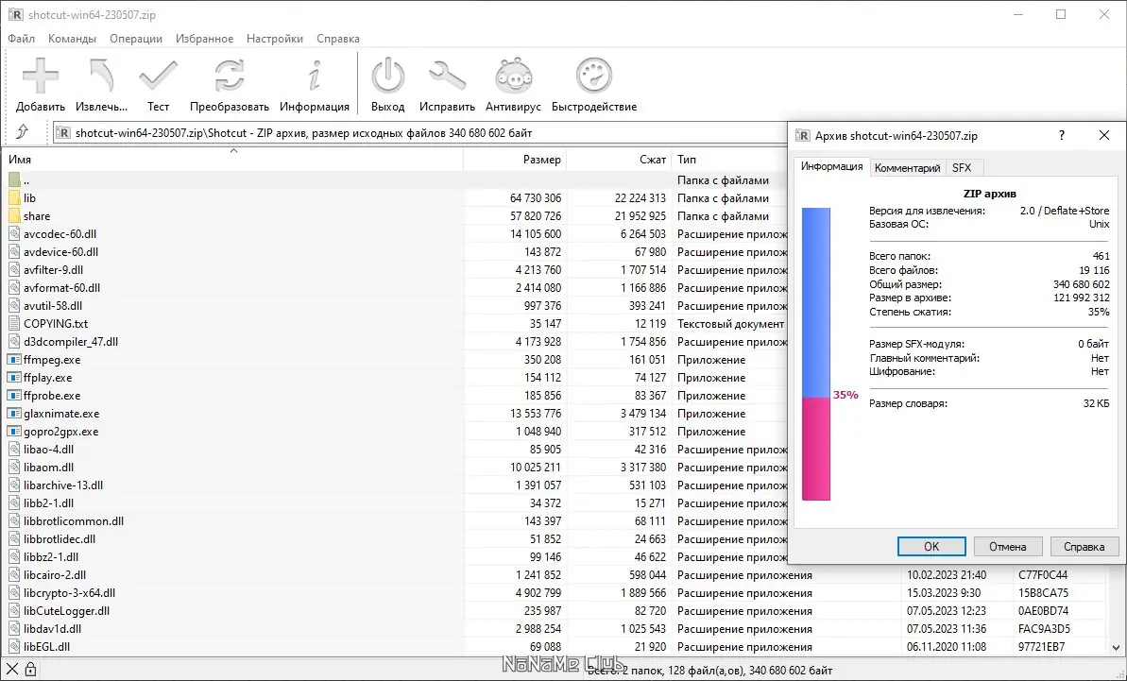Open the Операции menu
The height and width of the screenshot is (681, 1127).
coord(136,39)
